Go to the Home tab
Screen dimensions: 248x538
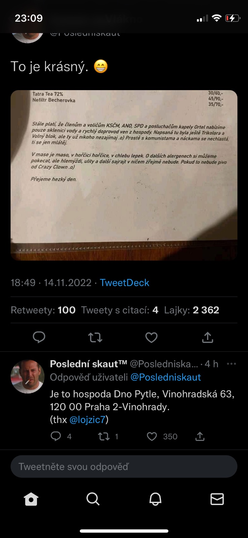[31, 499]
